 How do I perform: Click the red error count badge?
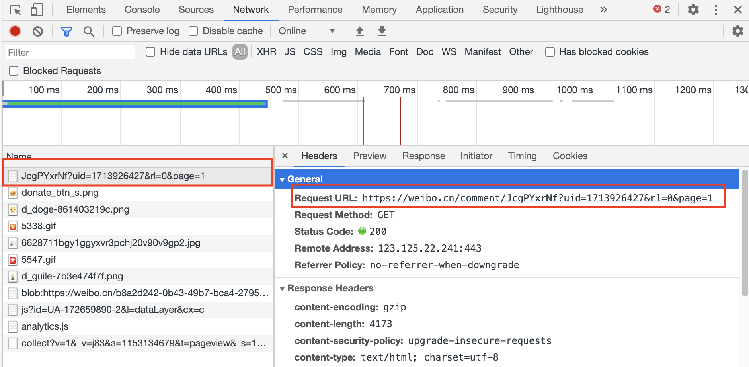tap(662, 9)
